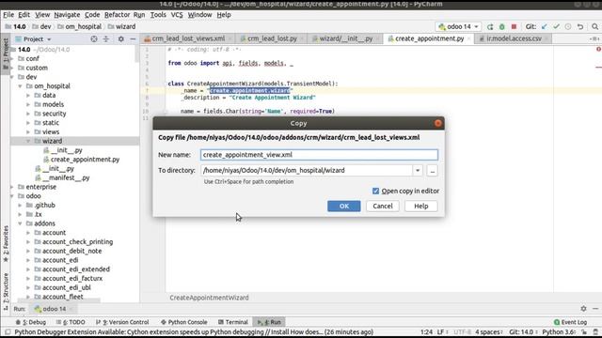Image resolution: width=602 pixels, height=338 pixels.
Task: Switch to wizard/__init__.py editor tab
Action: coord(345,38)
